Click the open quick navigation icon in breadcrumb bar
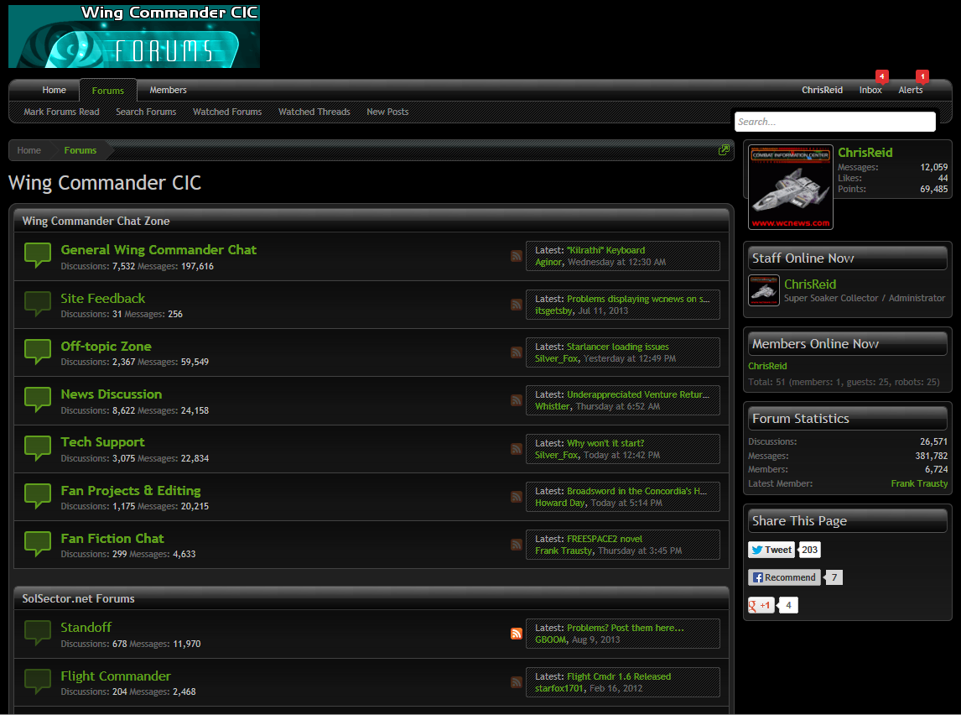The width and height of the screenshot is (961, 715). [724, 150]
